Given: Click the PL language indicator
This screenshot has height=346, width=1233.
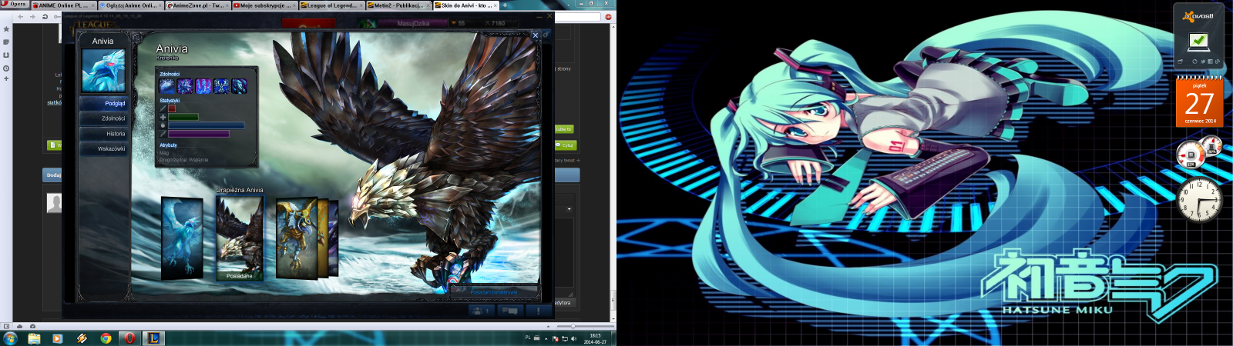Looking at the screenshot, I should (x=528, y=338).
